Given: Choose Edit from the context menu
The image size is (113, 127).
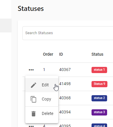Looking at the screenshot, I should [x=42, y=85].
